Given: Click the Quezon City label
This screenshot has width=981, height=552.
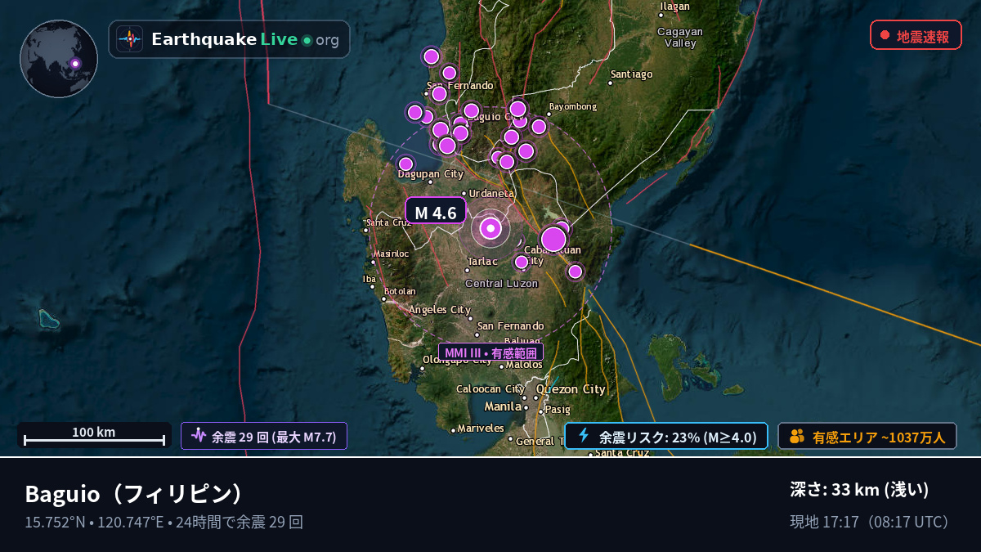Looking at the screenshot, I should pos(571,390).
